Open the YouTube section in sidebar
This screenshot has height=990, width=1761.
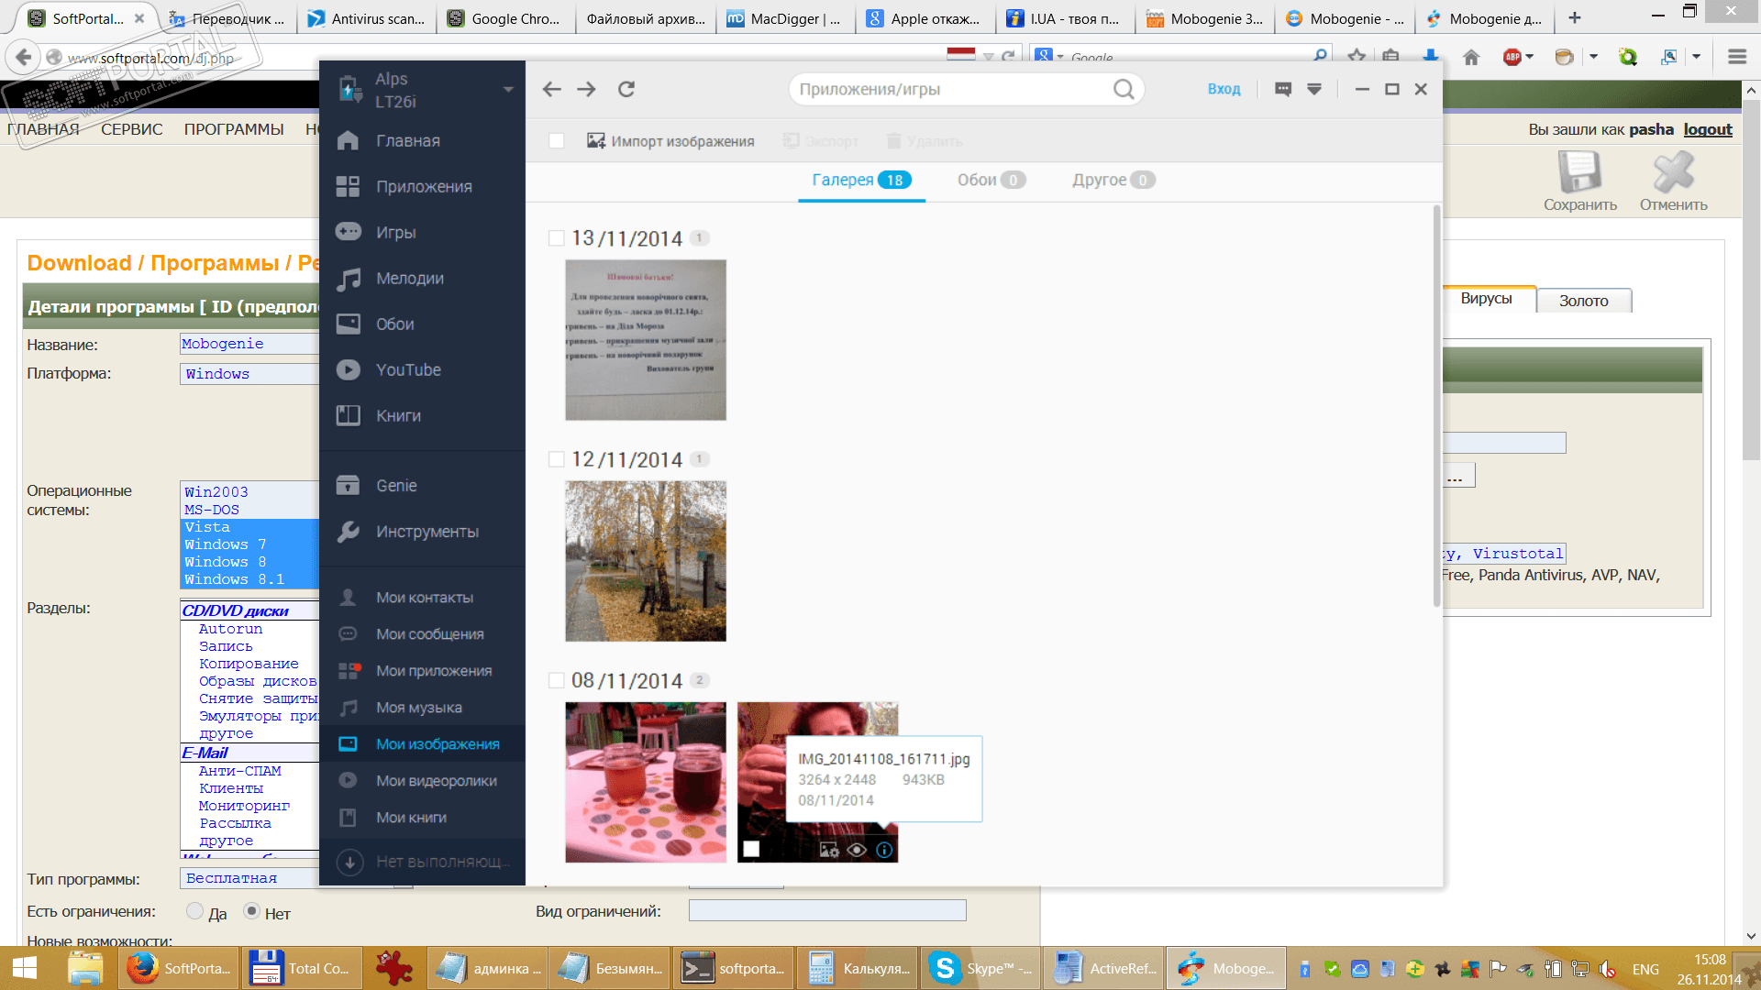click(407, 369)
